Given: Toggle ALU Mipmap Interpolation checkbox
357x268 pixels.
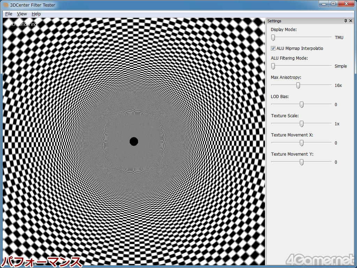Looking at the screenshot, I should pyautogui.click(x=273, y=48).
